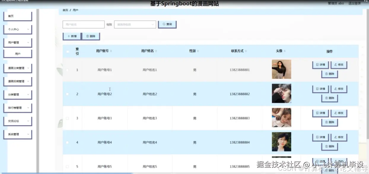369x174 pixels.
Task: Click 退出登录 in top bar
Action: coord(354,4)
